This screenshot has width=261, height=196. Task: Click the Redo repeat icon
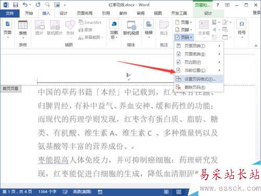pyautogui.click(x=38, y=5)
